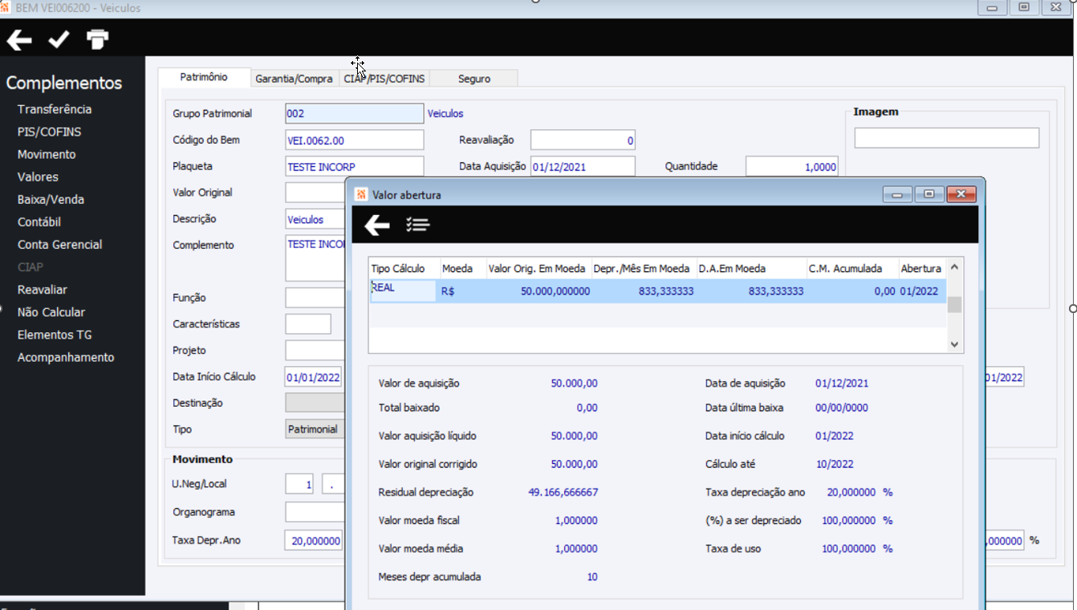Click back arrow in Valor abertura window

377,226
